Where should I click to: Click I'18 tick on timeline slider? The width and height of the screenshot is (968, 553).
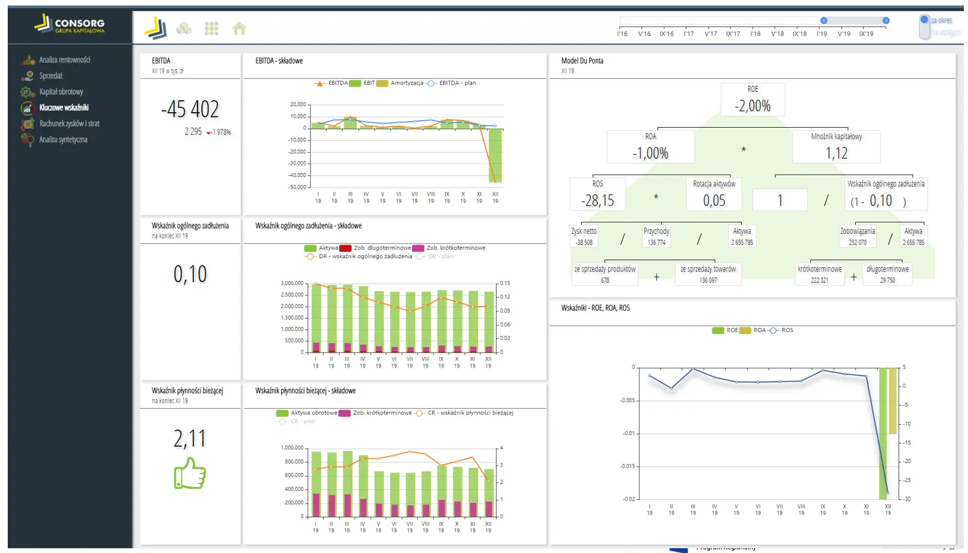tap(756, 34)
